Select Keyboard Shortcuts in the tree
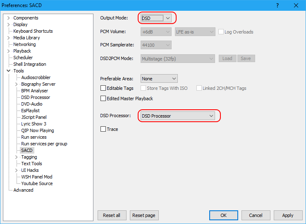Screen dimensions: 306x224 (x=33, y=31)
